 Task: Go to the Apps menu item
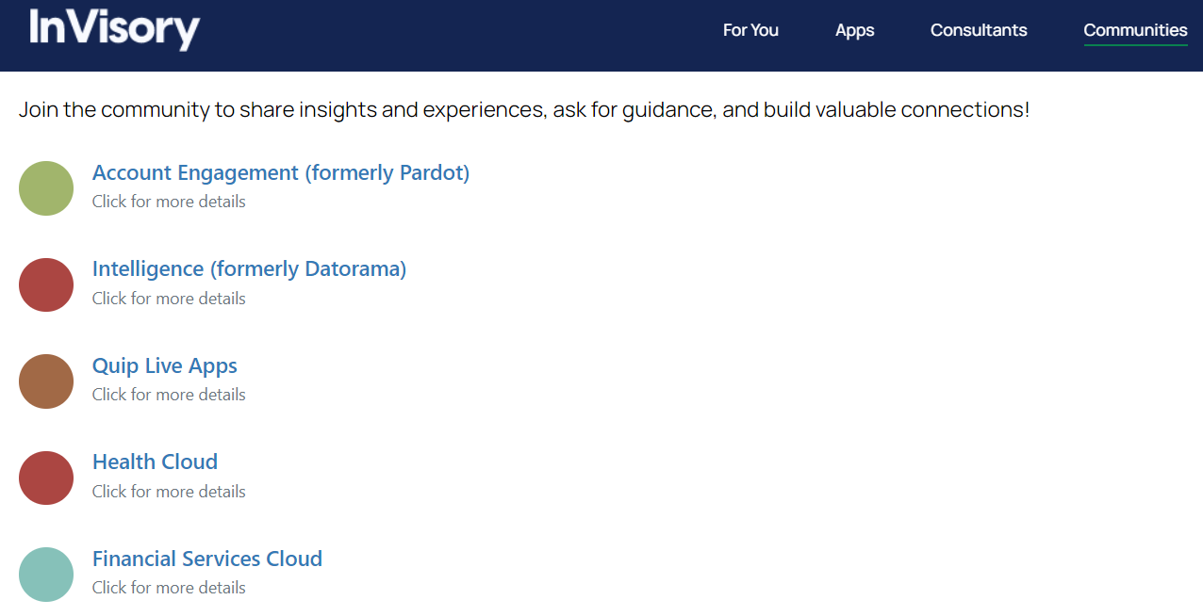tap(854, 30)
